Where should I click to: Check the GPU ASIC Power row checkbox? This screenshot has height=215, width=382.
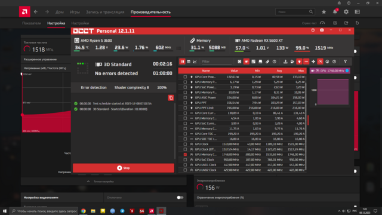pos(185,97)
